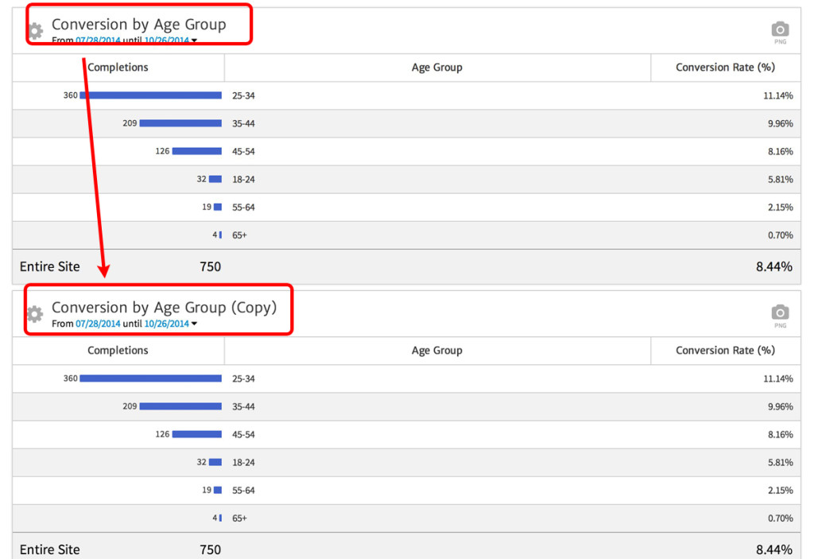Sort by Conversion Rate (%) in the (Copy) table
The height and width of the screenshot is (559, 814).
725,351
